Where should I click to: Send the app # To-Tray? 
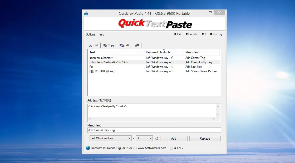[x=216, y=34]
